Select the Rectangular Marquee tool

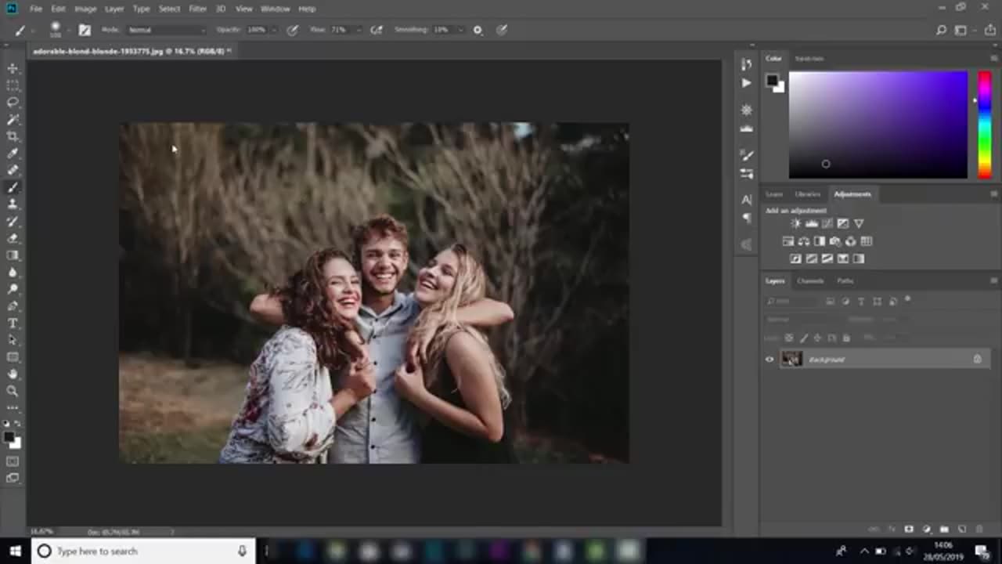(13, 85)
